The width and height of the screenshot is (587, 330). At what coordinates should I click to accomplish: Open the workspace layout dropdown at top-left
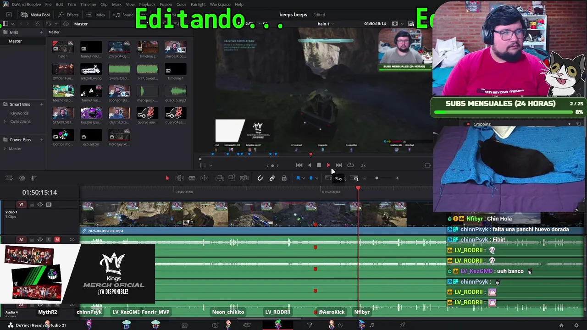coord(9,15)
